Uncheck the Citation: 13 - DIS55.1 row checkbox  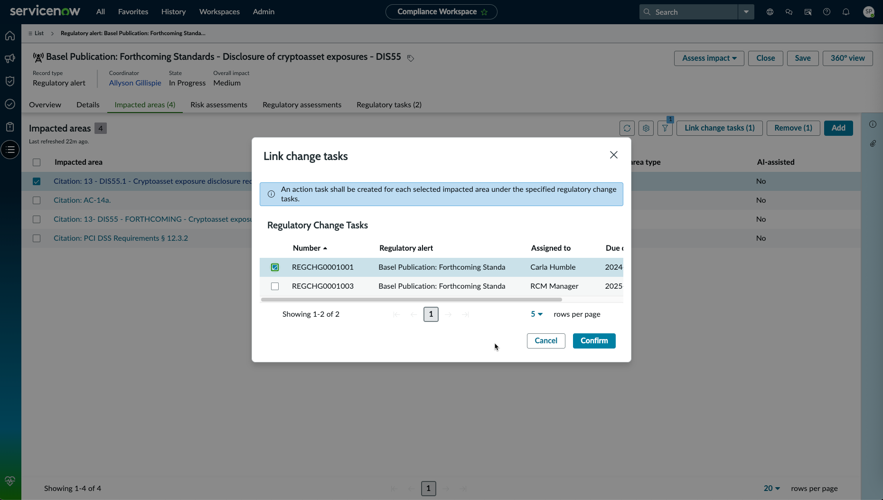[37, 181]
